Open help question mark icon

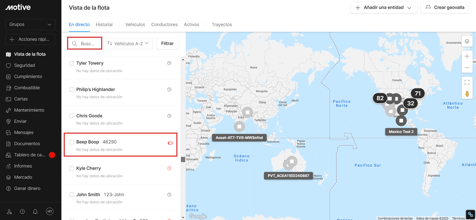pos(22,211)
